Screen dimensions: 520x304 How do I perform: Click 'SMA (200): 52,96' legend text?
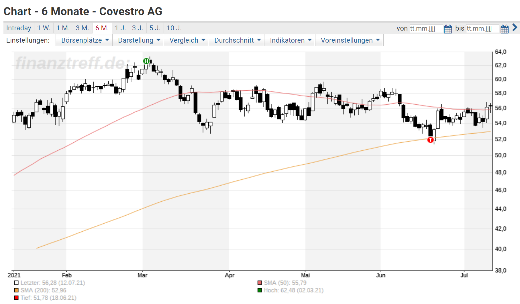coord(43,290)
